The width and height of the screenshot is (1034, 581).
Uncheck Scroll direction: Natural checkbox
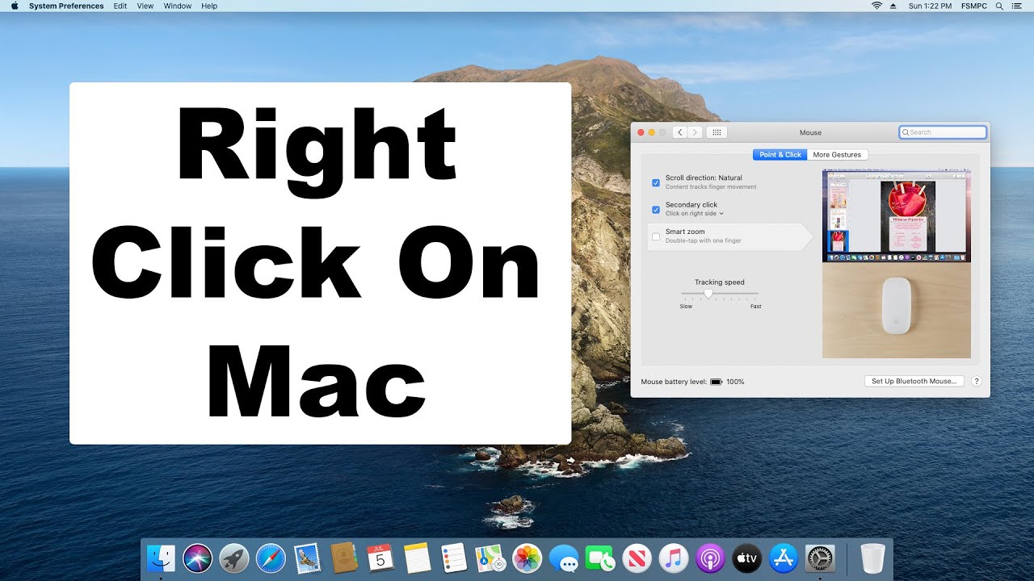[x=656, y=182]
